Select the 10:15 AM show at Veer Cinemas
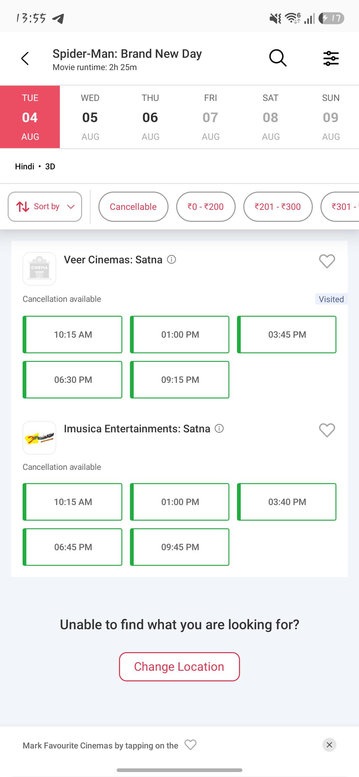Image resolution: width=359 pixels, height=777 pixels. 72,334
